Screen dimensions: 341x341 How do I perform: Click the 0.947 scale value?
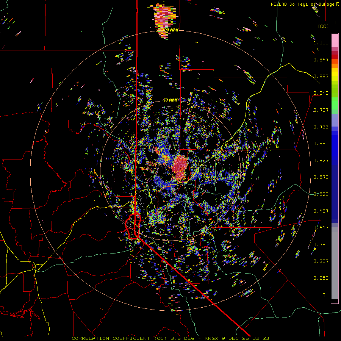321,59
